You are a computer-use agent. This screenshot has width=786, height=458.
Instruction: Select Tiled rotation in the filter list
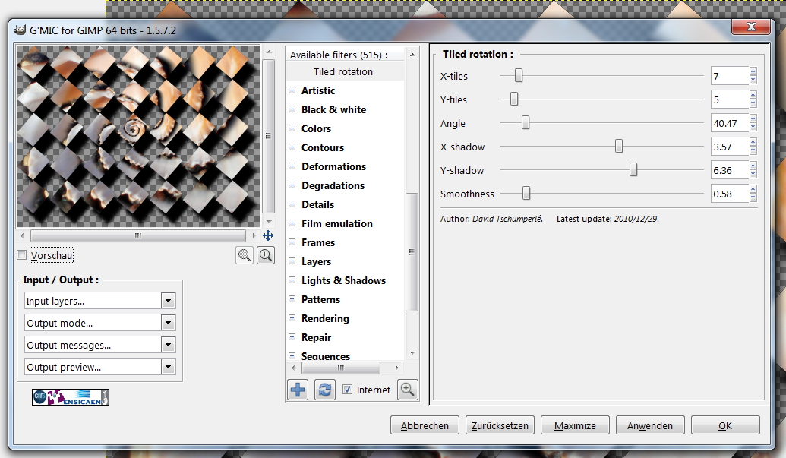tap(343, 71)
